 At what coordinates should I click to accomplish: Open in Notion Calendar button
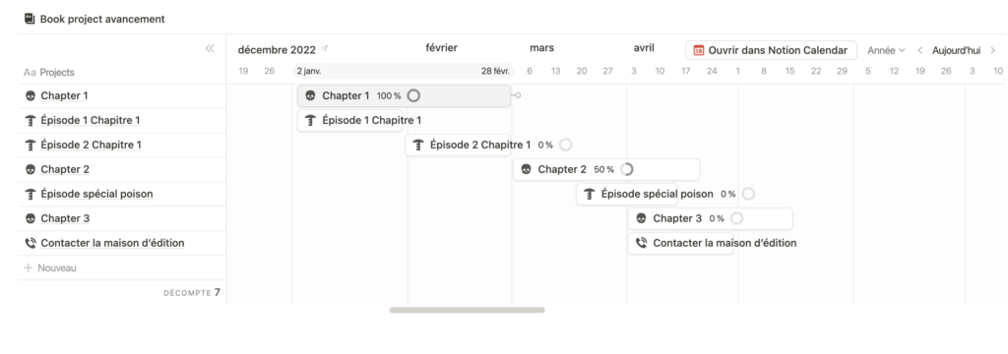[x=771, y=50]
